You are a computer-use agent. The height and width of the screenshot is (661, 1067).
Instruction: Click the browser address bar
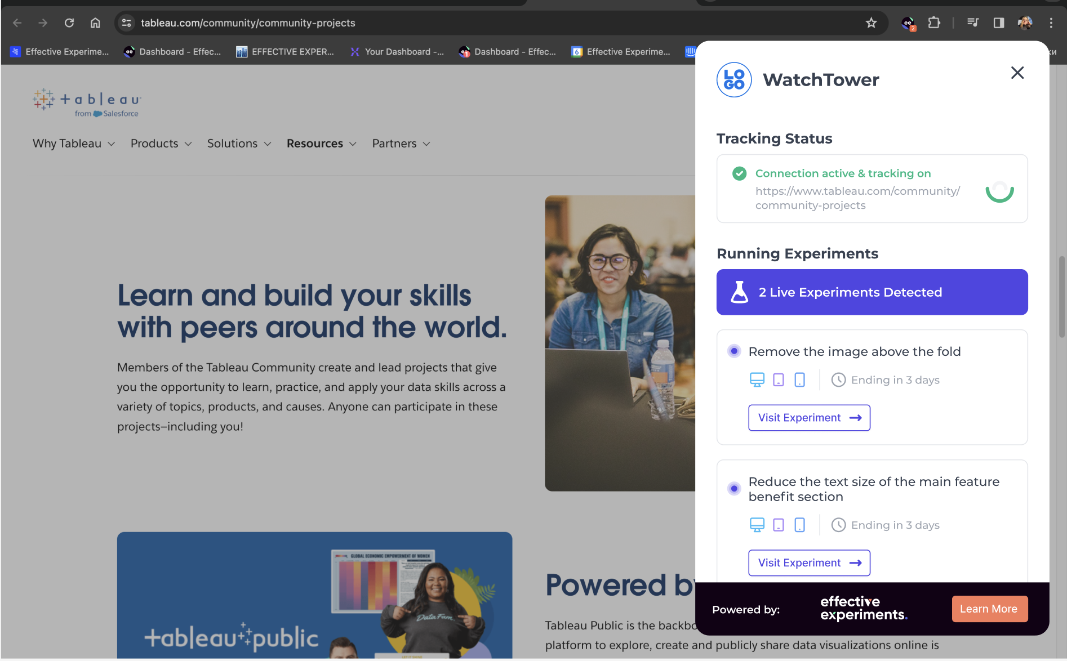pyautogui.click(x=248, y=23)
